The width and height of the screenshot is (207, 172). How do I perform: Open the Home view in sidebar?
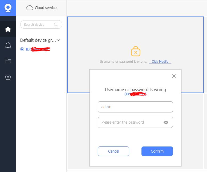pyautogui.click(x=8, y=30)
